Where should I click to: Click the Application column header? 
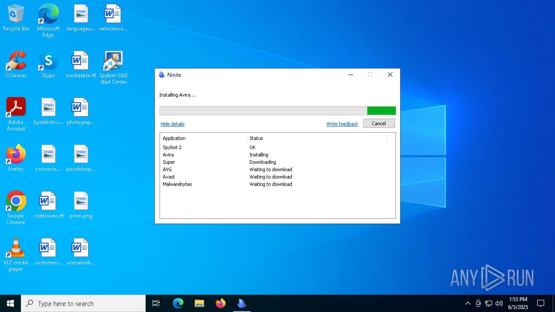(x=203, y=138)
